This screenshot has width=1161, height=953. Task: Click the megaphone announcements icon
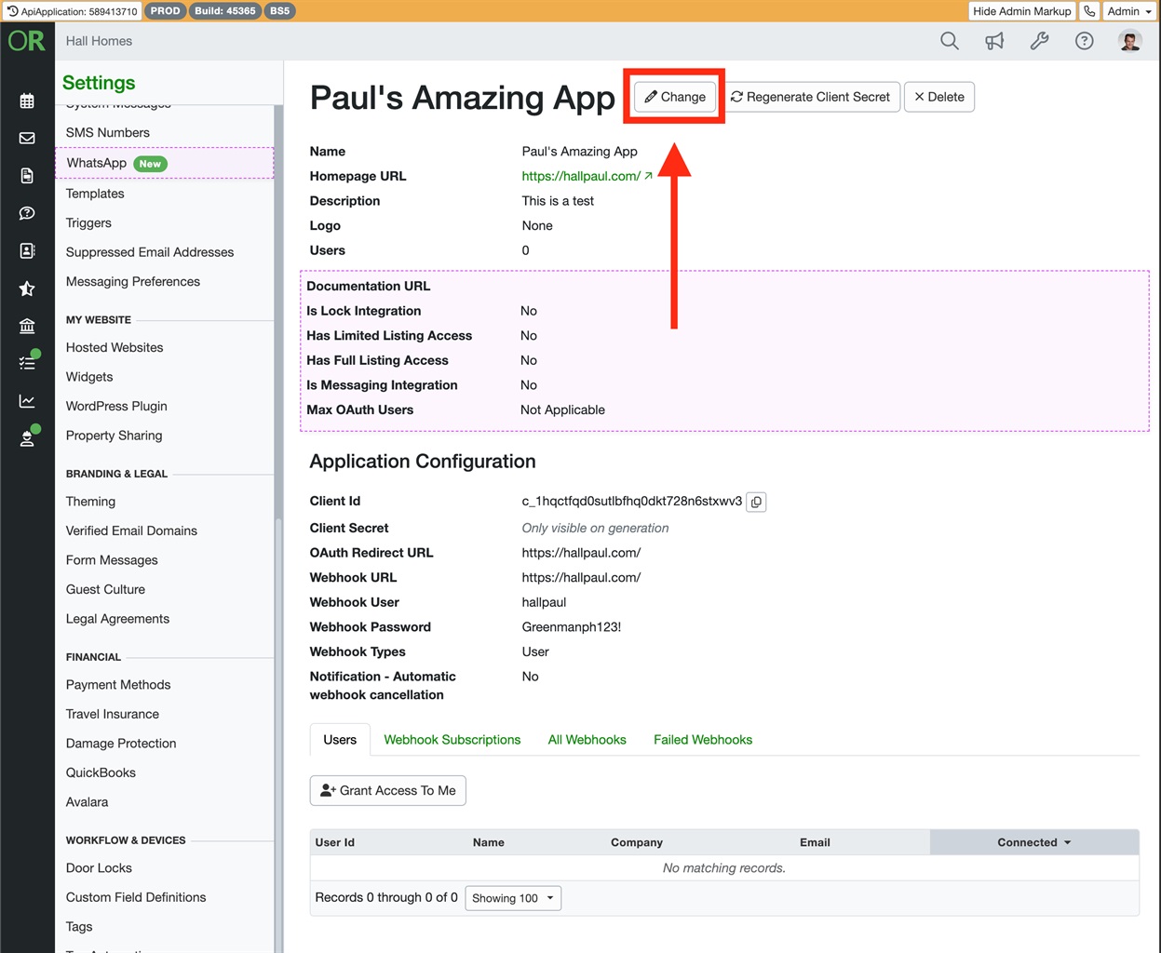(x=994, y=41)
